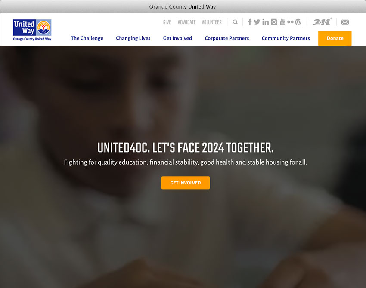Visit the Facebook page icon

[x=250, y=22]
